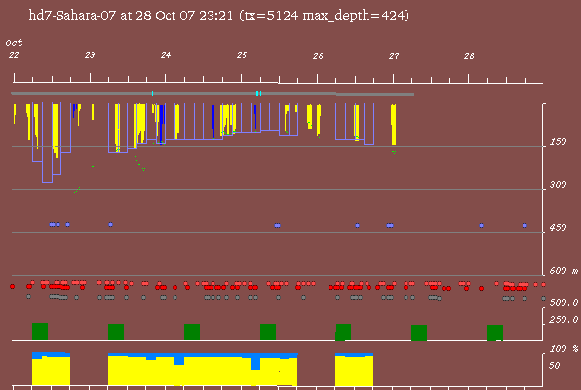Select the "Oct" month label
Viewport: 581px width, 390px height.
point(14,43)
